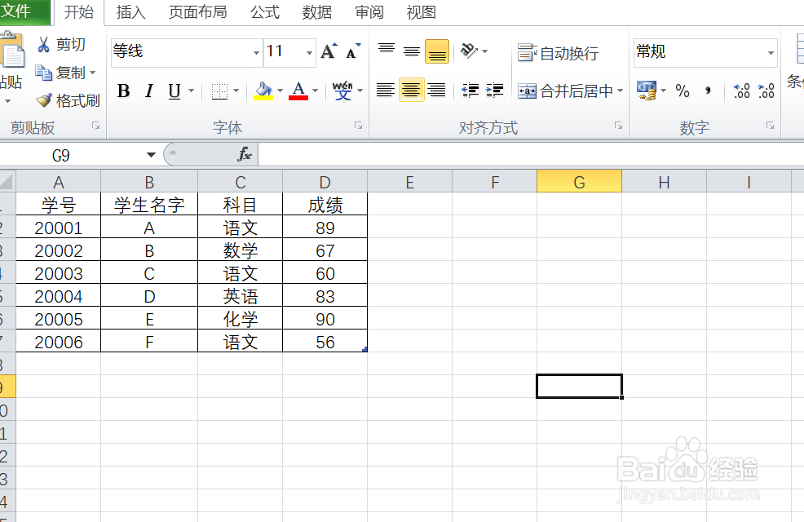804x522 pixels.
Task: Open the 数据 ribbon tab
Action: 316,12
